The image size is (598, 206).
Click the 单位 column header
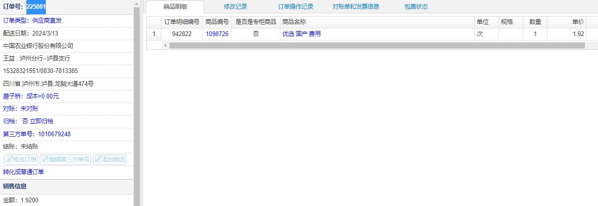(486, 22)
